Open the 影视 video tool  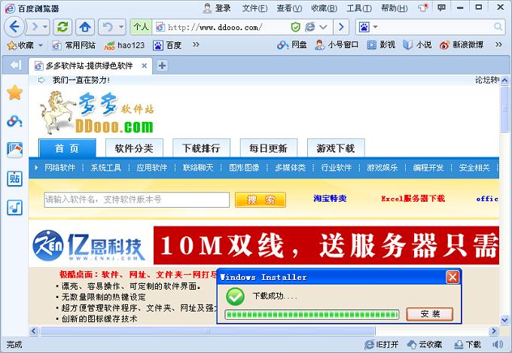point(381,44)
